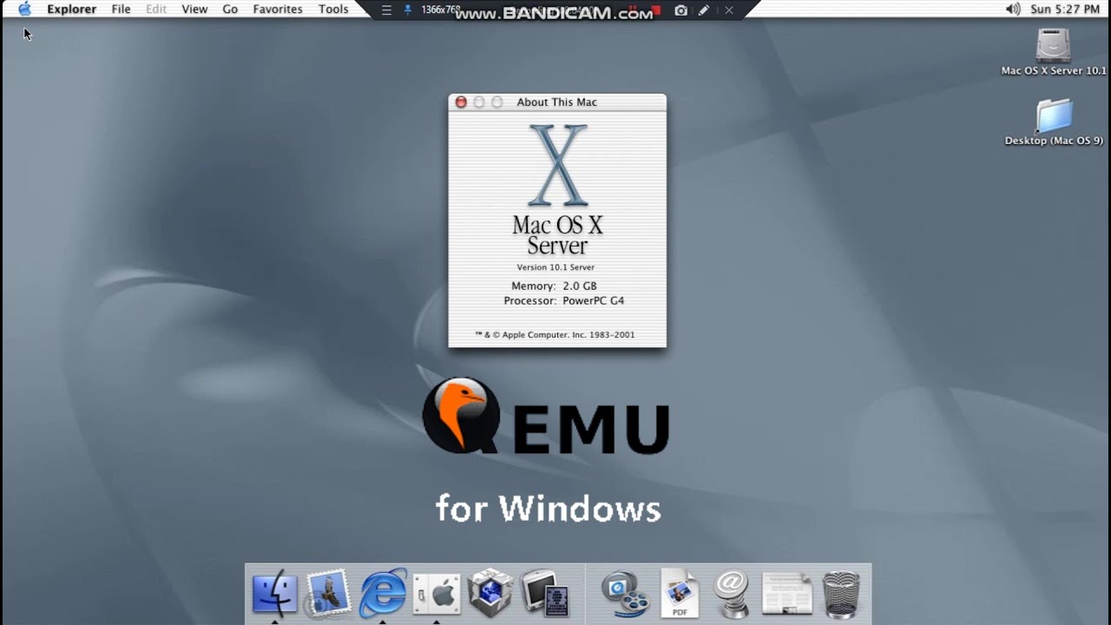This screenshot has width=1111, height=625.
Task: Open the @ spring web link icon
Action: coord(732,594)
